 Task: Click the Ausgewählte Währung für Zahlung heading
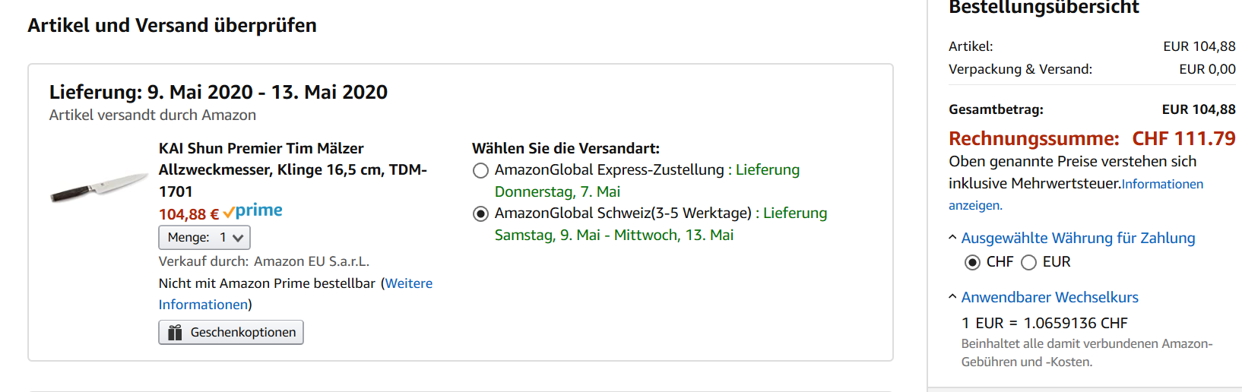pyautogui.click(x=1078, y=239)
